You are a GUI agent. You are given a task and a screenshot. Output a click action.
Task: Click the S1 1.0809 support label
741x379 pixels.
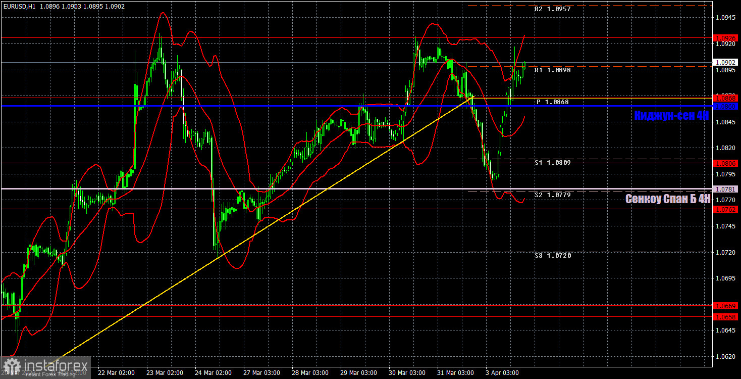553,163
